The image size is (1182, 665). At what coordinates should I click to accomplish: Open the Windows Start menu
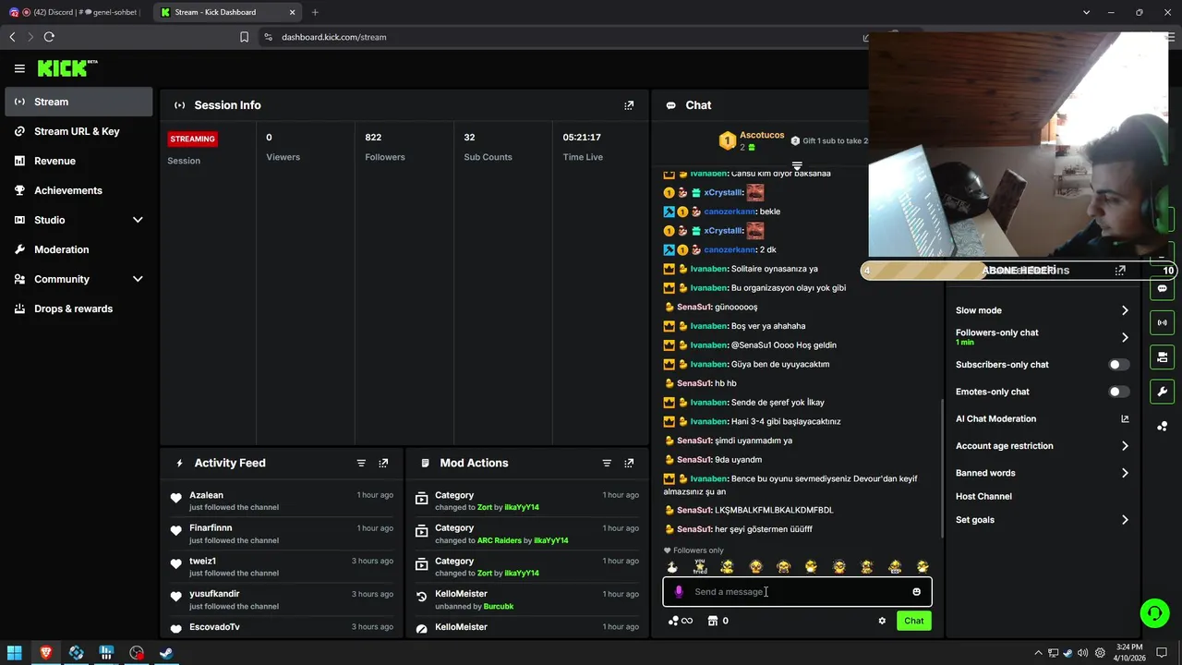pos(14,653)
